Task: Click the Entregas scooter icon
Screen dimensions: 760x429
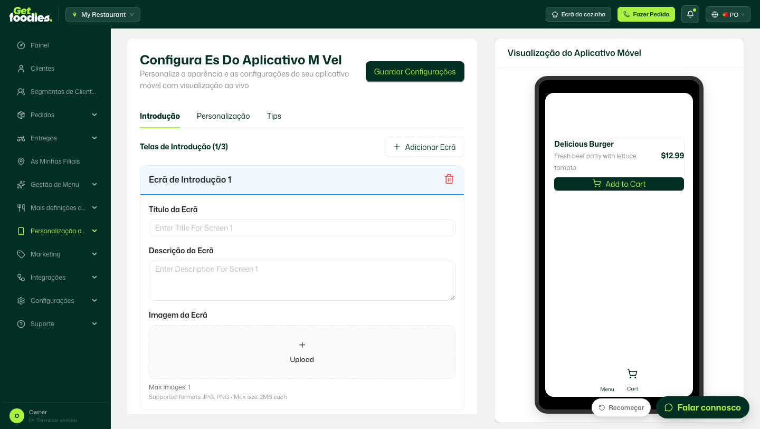Action: (x=21, y=138)
